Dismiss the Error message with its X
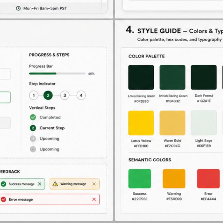 pyautogui.click(x=94, y=199)
